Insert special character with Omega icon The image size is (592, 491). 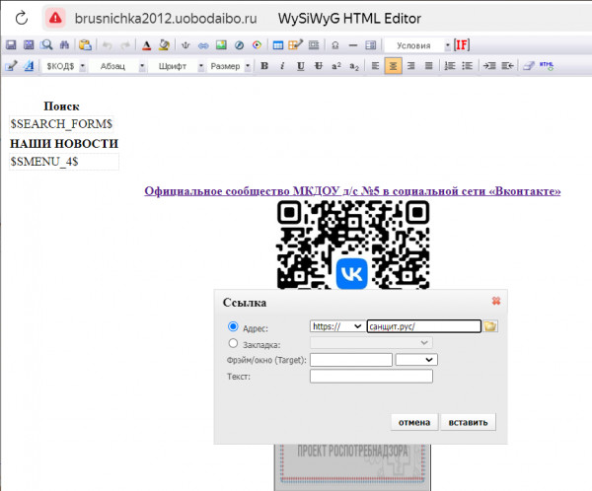(x=334, y=45)
